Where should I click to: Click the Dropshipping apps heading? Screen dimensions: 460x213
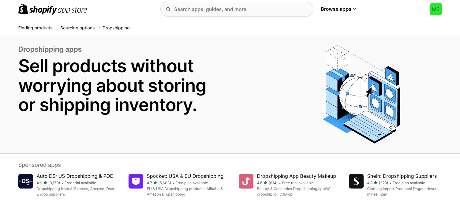pos(50,49)
